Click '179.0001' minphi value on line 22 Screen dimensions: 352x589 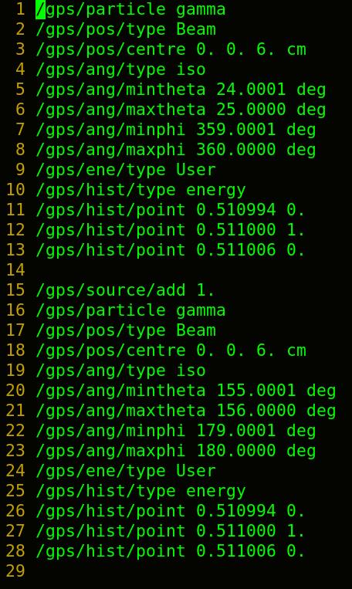tap(236, 431)
